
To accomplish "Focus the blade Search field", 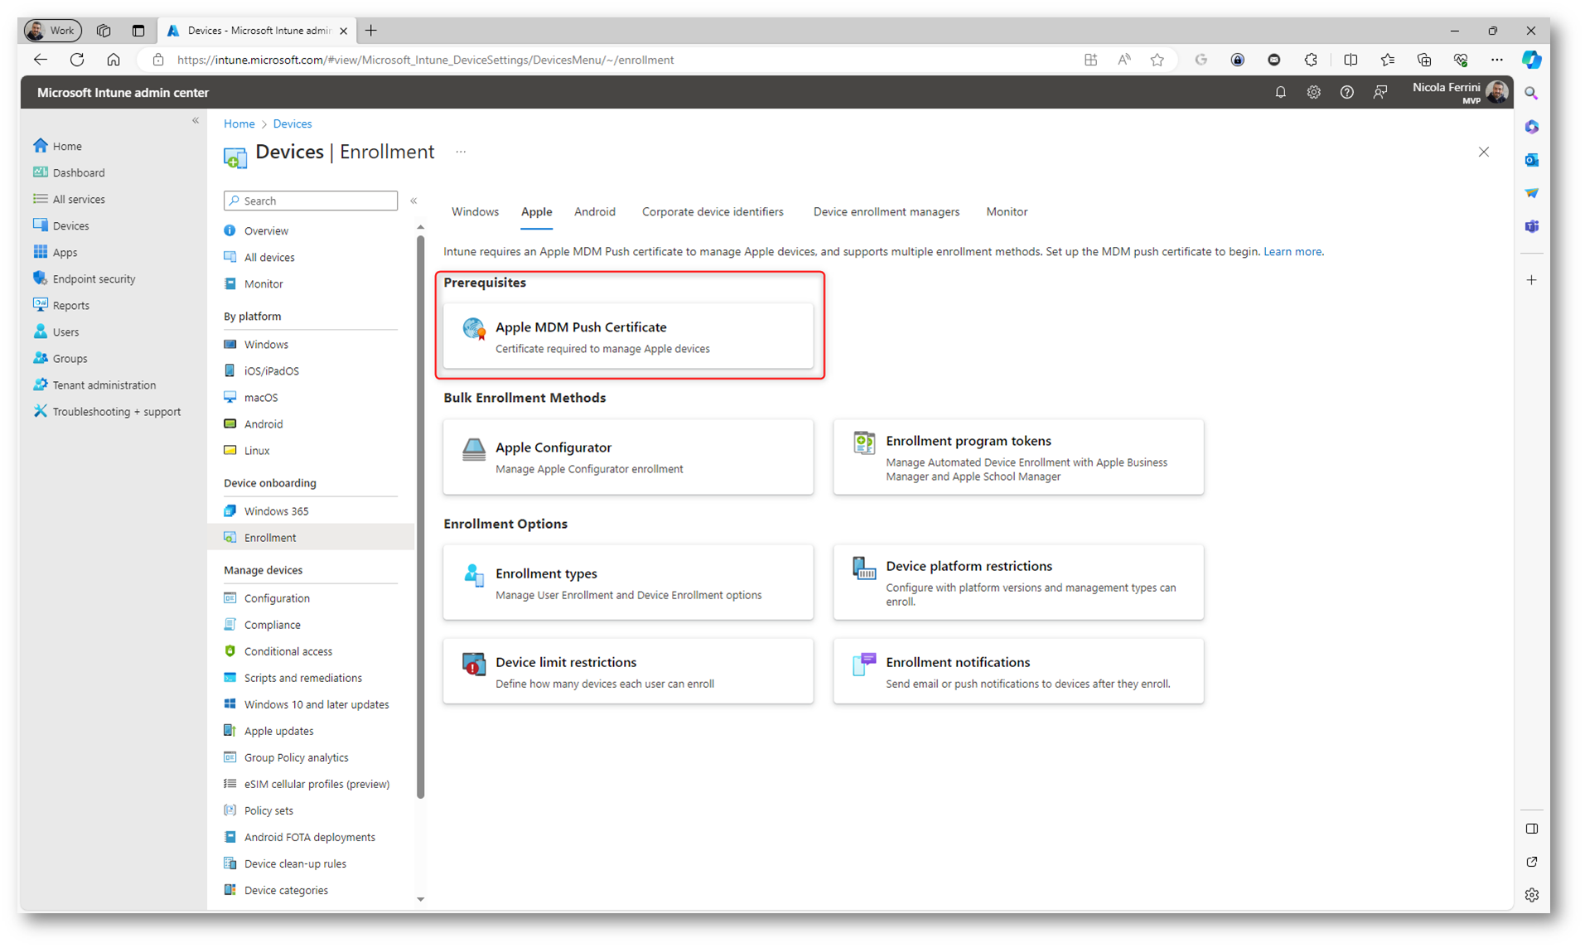I will (311, 201).
